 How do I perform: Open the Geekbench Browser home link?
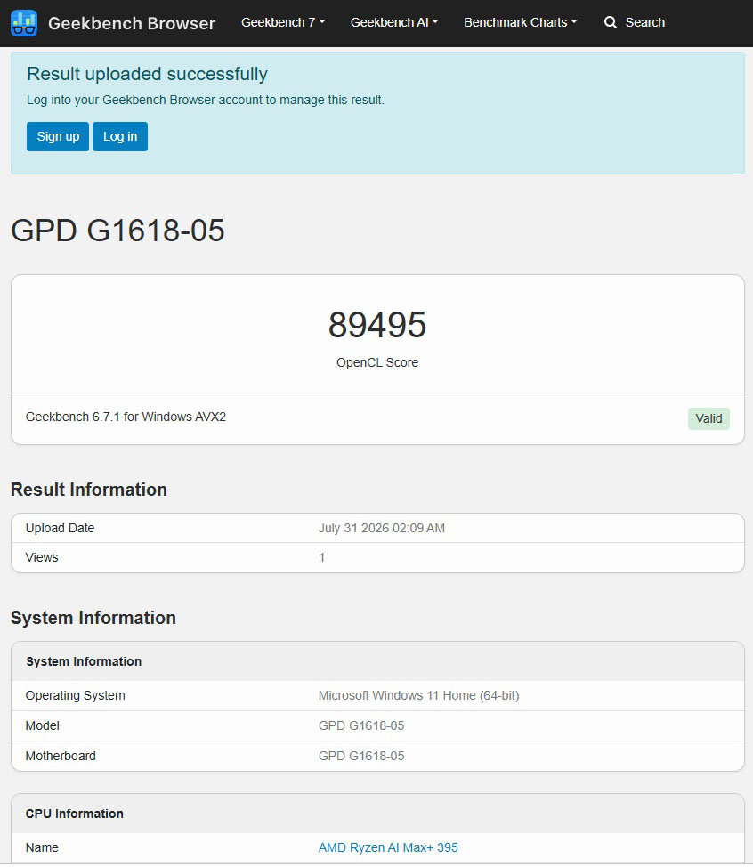click(132, 23)
